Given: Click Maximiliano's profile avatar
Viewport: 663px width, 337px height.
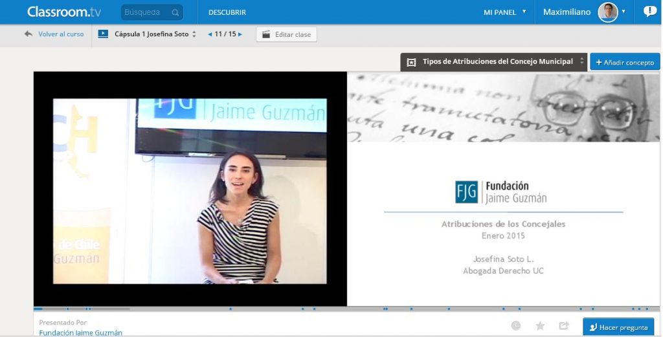Looking at the screenshot, I should pyautogui.click(x=607, y=12).
